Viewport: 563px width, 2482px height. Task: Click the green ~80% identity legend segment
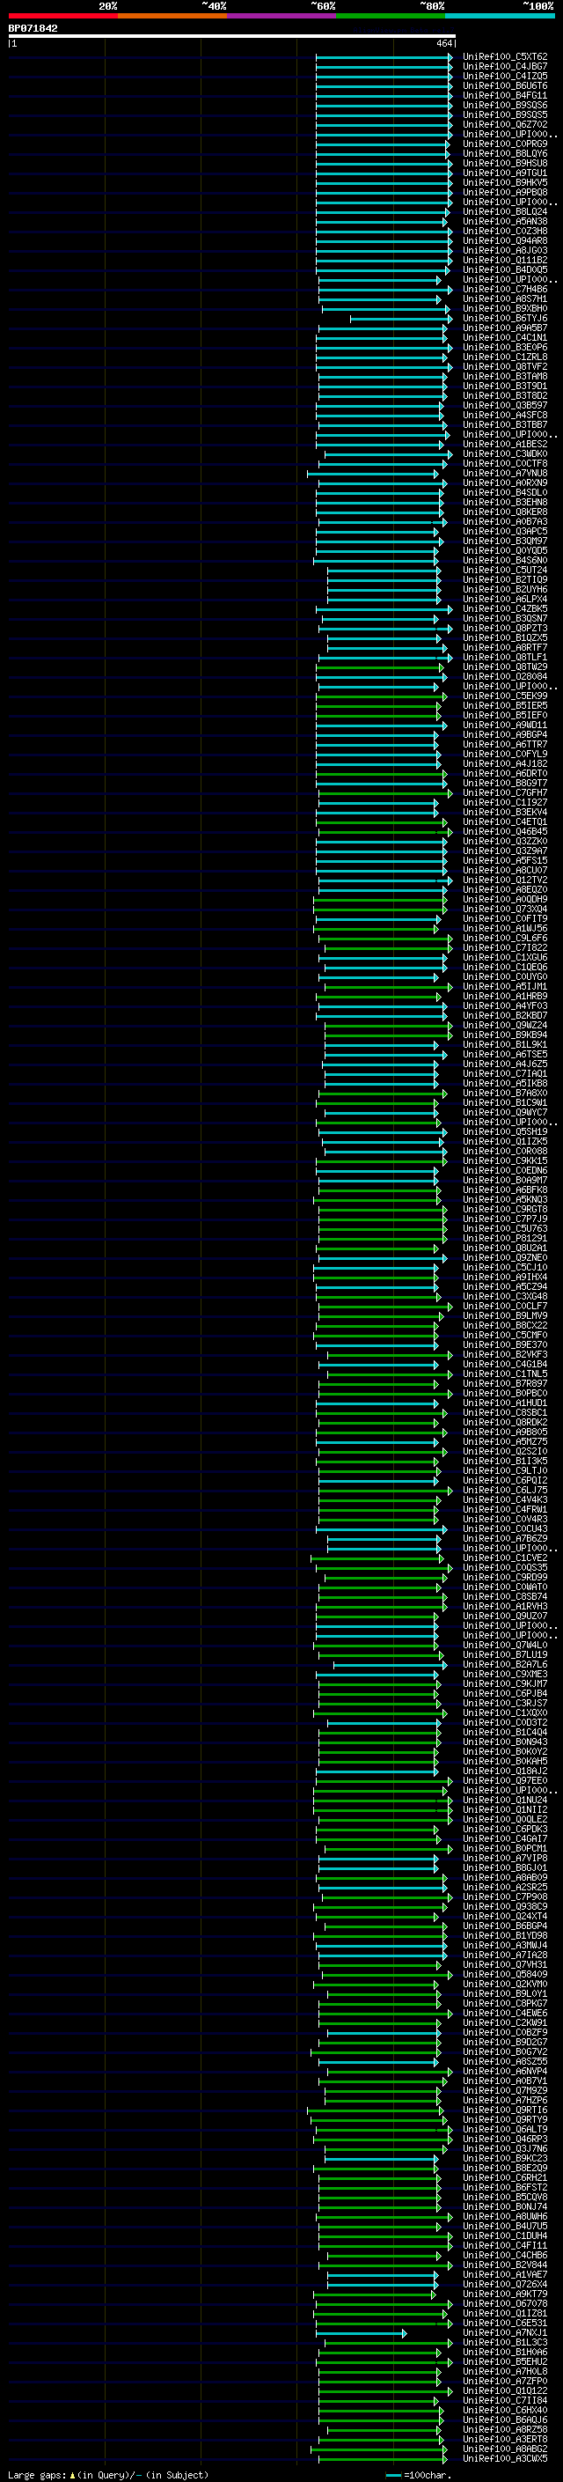[x=391, y=16]
